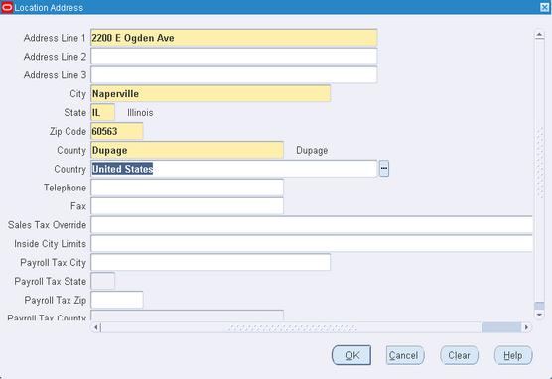Select the Sales Tax Override field
552x379 pixels.
point(312,225)
